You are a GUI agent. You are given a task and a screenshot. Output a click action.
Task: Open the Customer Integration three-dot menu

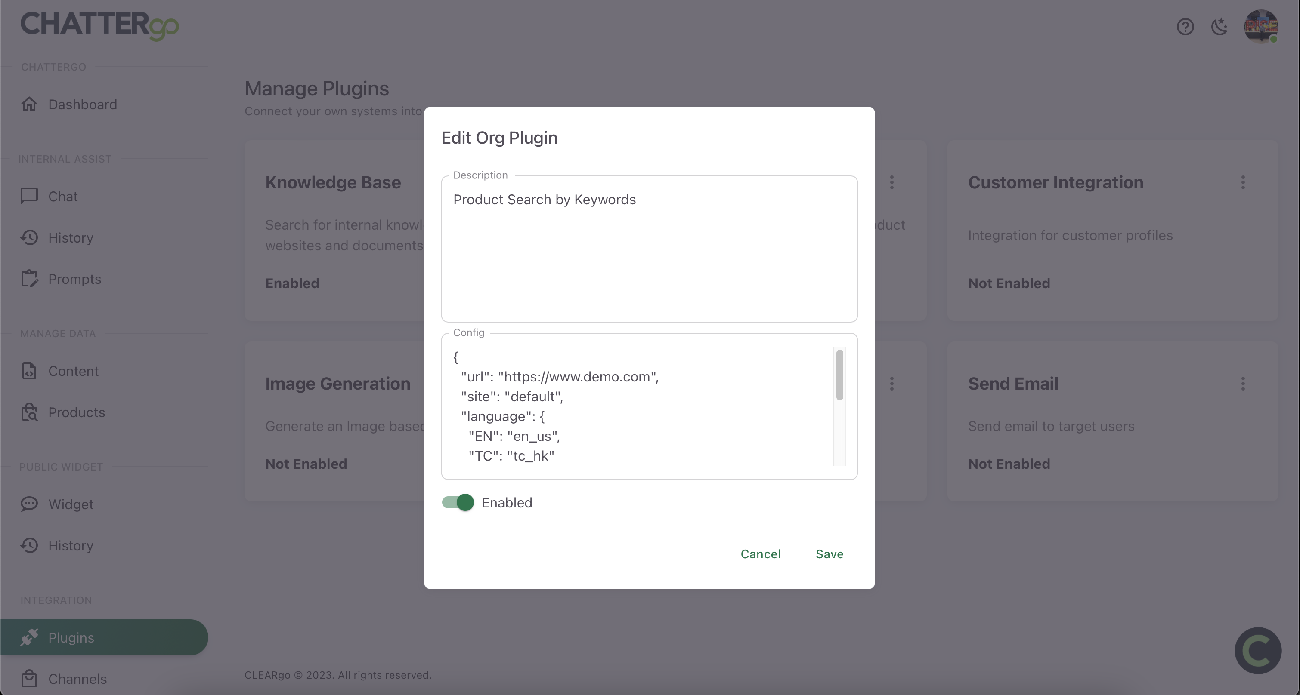pos(1243,182)
